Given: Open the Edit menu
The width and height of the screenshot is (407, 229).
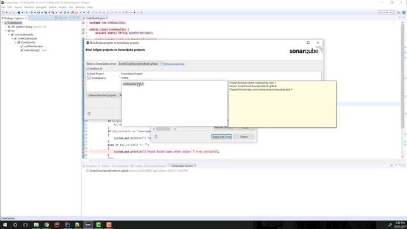Looking at the screenshot, I should click(x=10, y=7).
